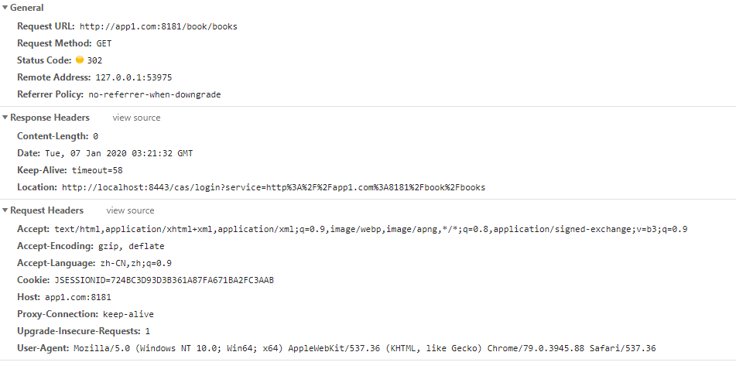Select the GET request method value
This screenshot has width=736, height=369.
click(x=104, y=43)
